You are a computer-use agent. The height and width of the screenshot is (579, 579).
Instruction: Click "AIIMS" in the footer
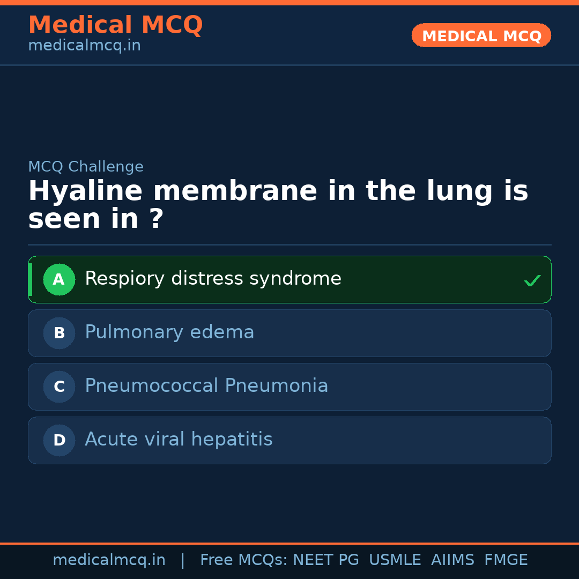[452, 560]
